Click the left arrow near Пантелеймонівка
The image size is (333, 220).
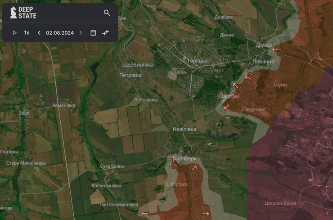[x=144, y=213]
